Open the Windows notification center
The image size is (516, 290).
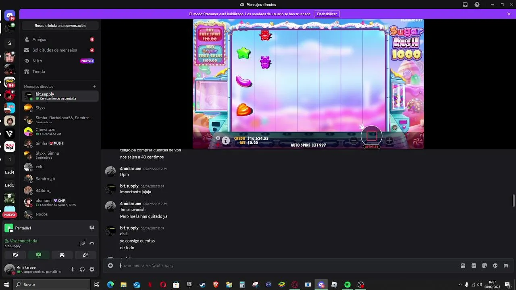pyautogui.click(x=507, y=285)
